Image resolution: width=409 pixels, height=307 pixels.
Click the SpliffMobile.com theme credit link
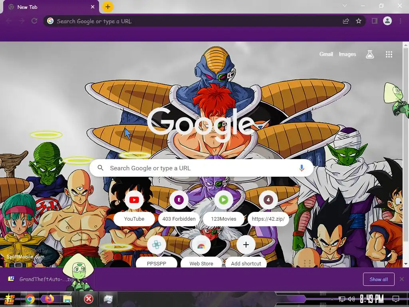point(25,257)
